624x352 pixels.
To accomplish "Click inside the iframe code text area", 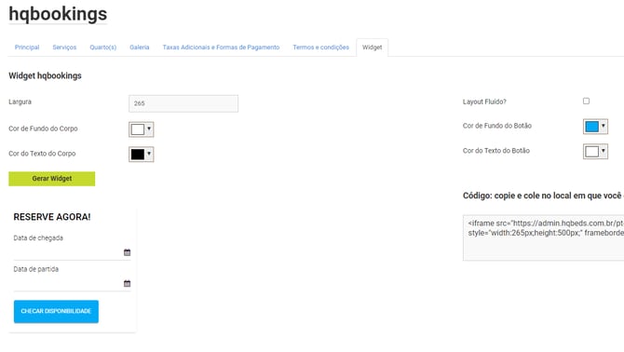I will 543,237.
